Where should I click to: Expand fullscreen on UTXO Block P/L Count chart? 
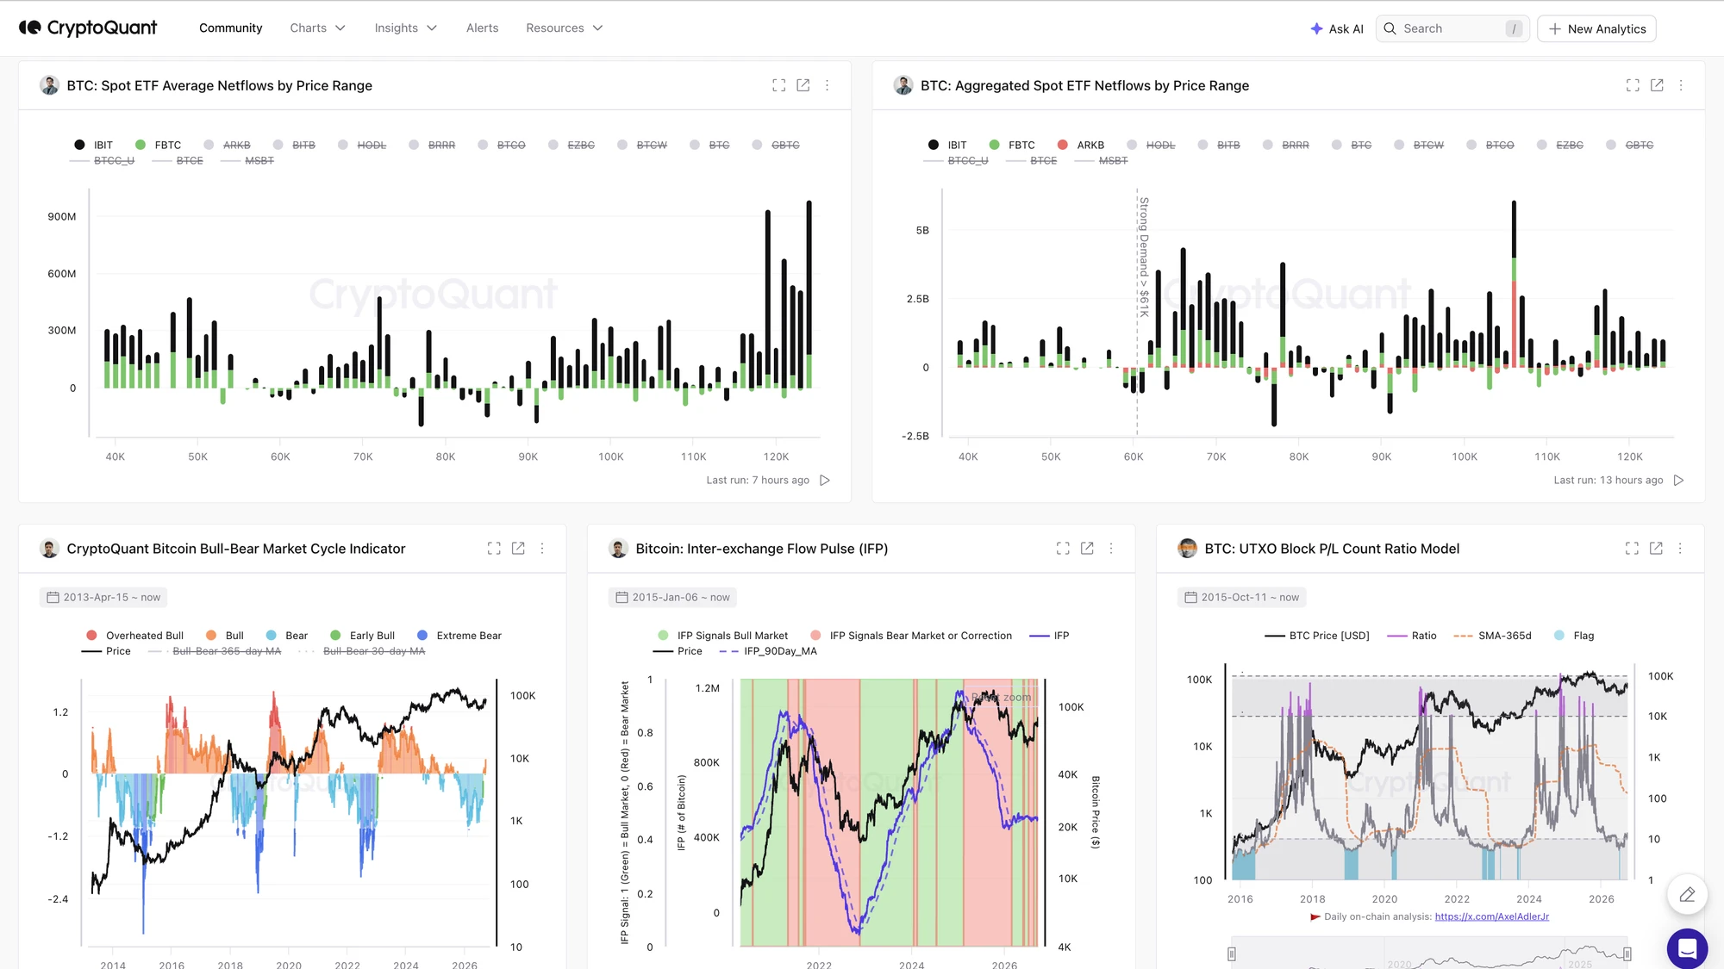pyautogui.click(x=1632, y=549)
